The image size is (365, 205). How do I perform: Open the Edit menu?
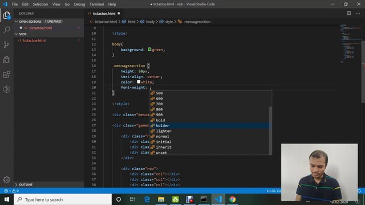coord(25,4)
